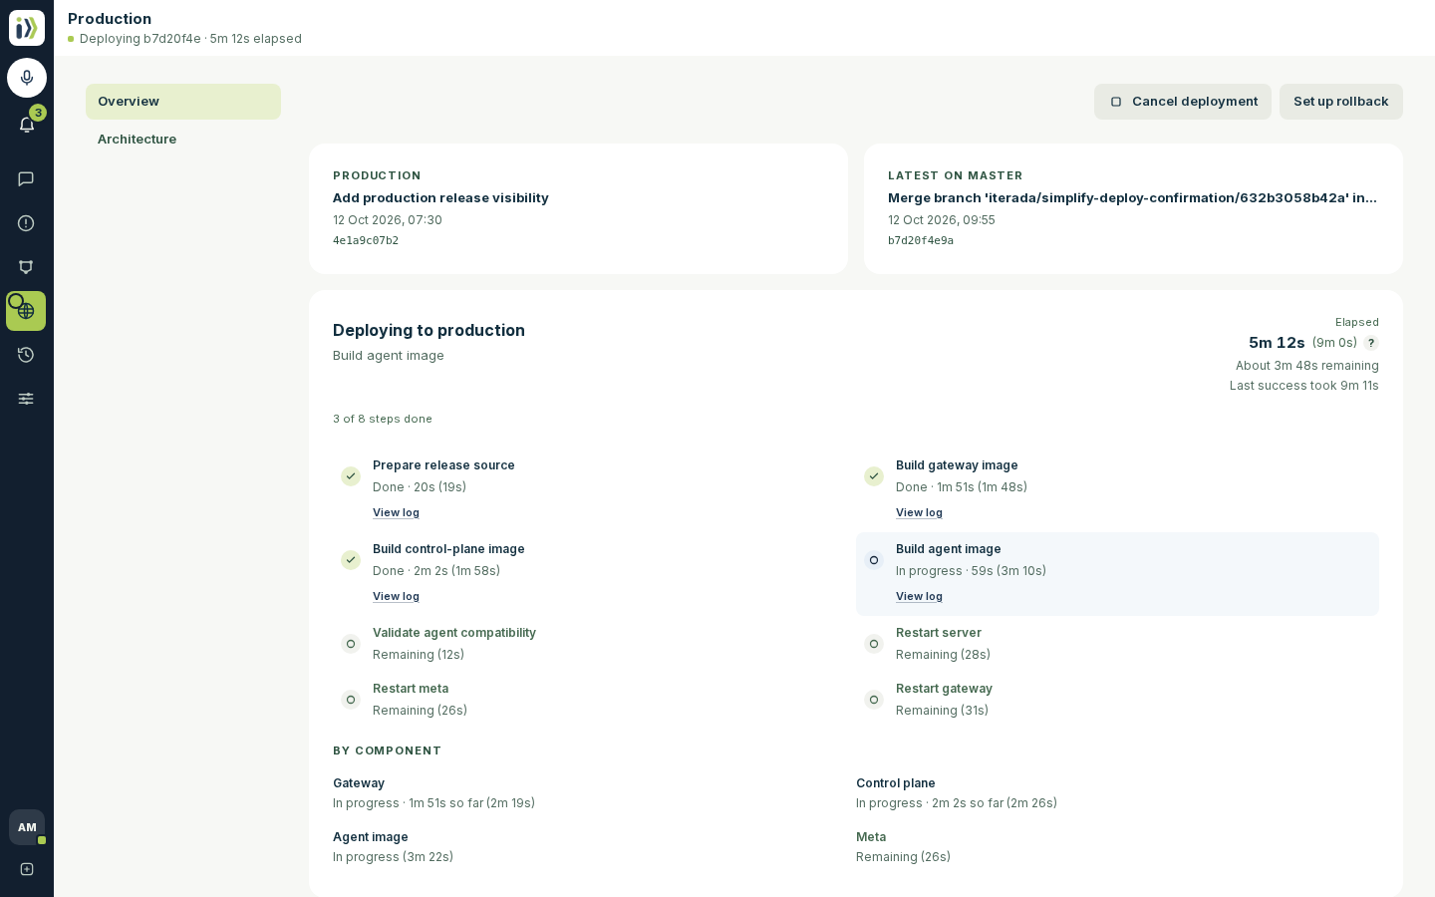
Task: Click the Prepare release source checkmark icon
Action: [x=351, y=476]
